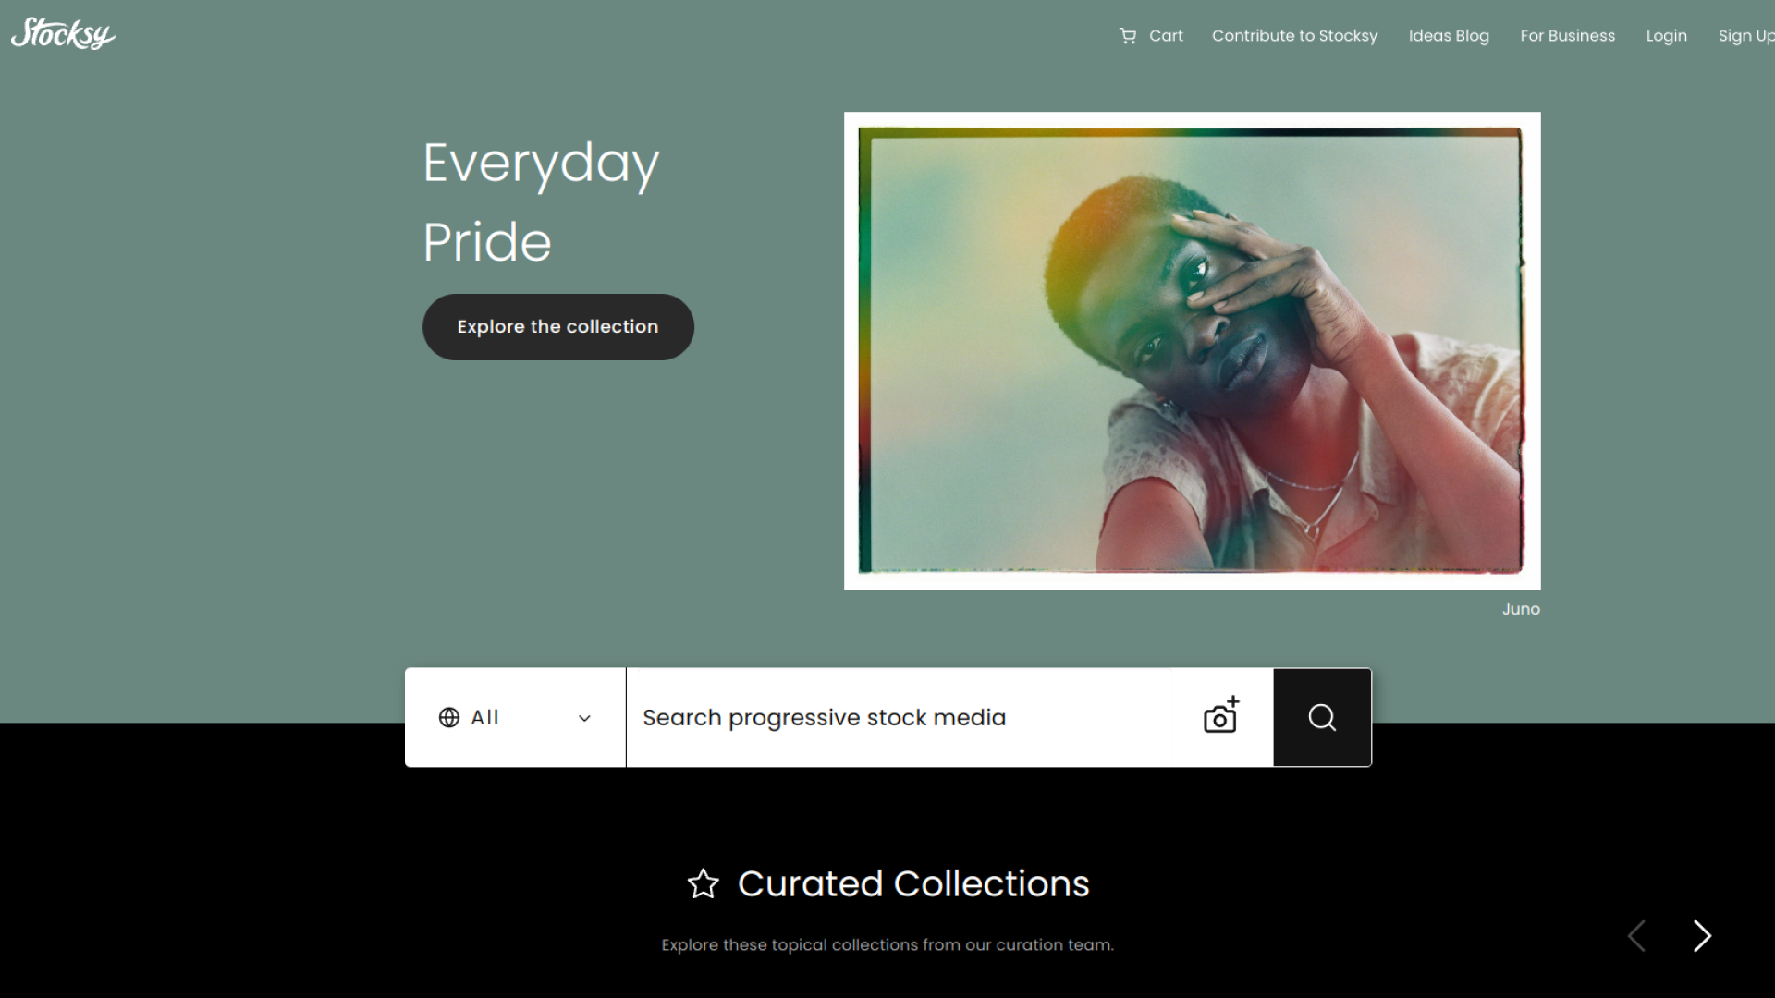Click the search by image camera icon

click(x=1221, y=715)
